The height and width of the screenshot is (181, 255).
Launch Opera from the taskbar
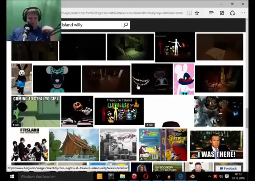[146, 176]
